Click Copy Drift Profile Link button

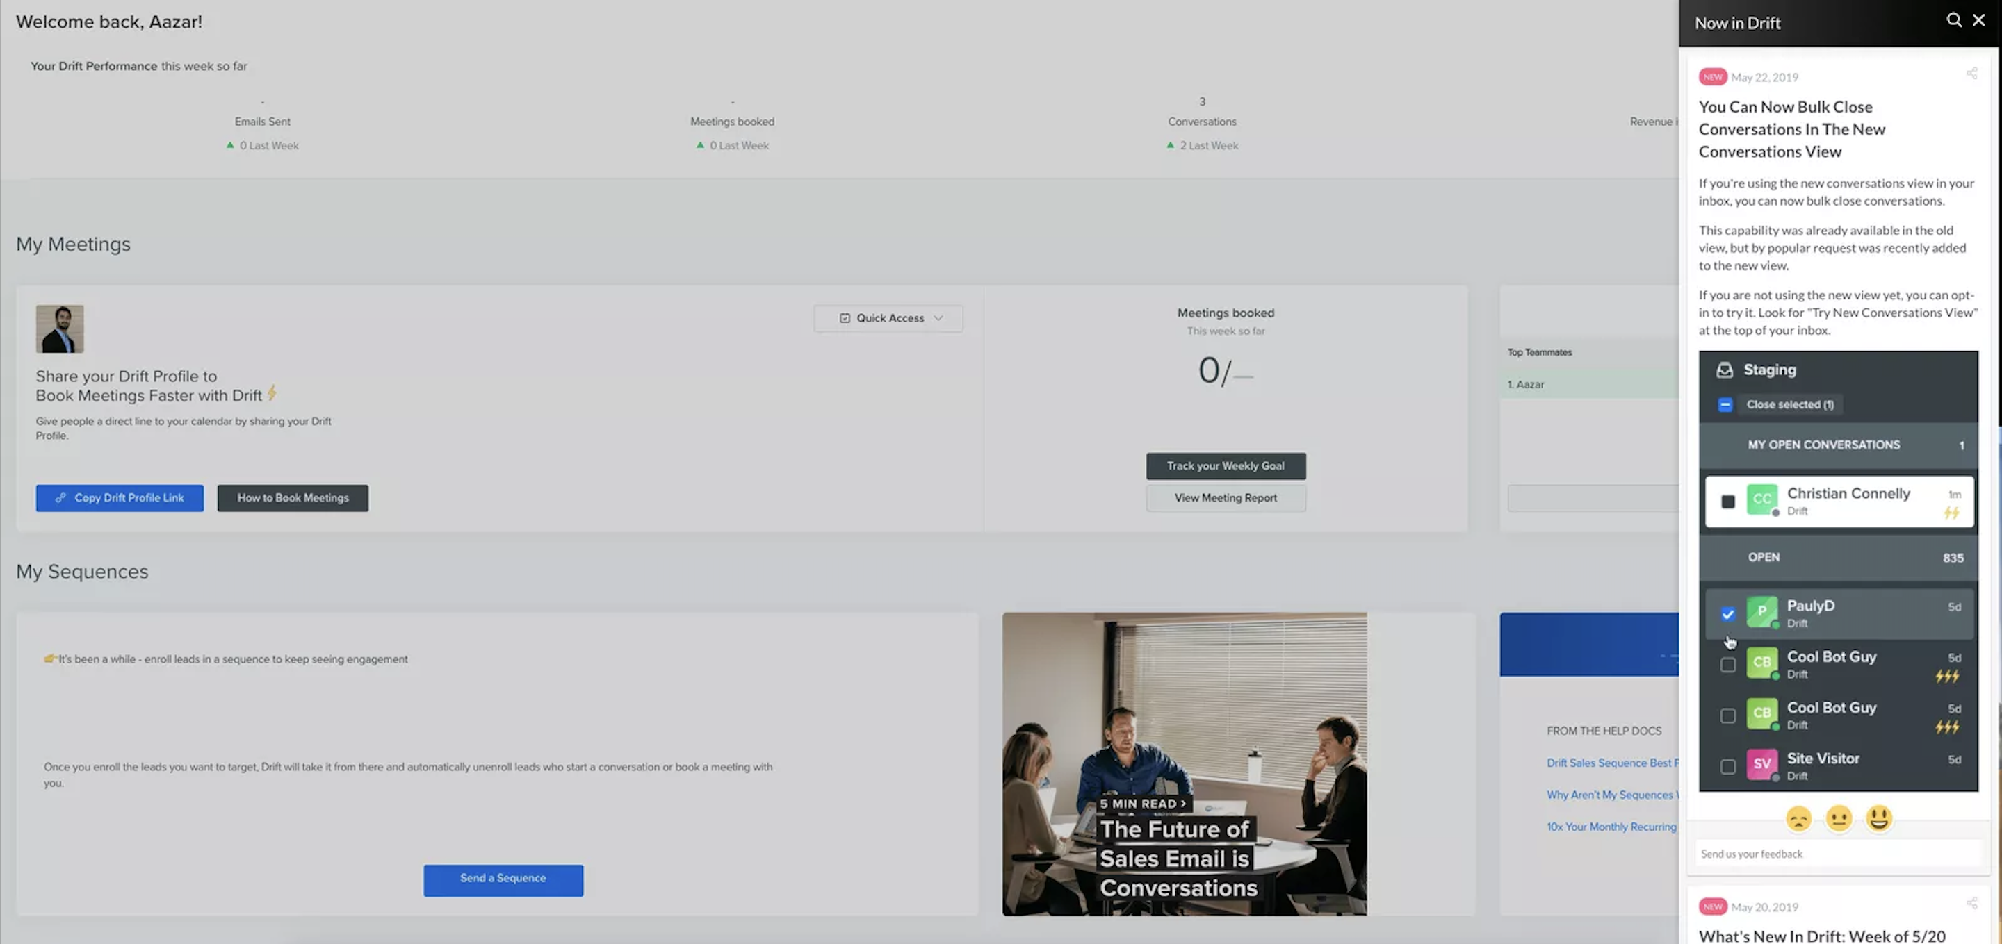click(120, 498)
